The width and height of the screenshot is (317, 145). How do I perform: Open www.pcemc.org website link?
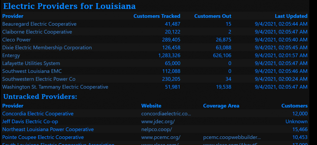[161, 137]
